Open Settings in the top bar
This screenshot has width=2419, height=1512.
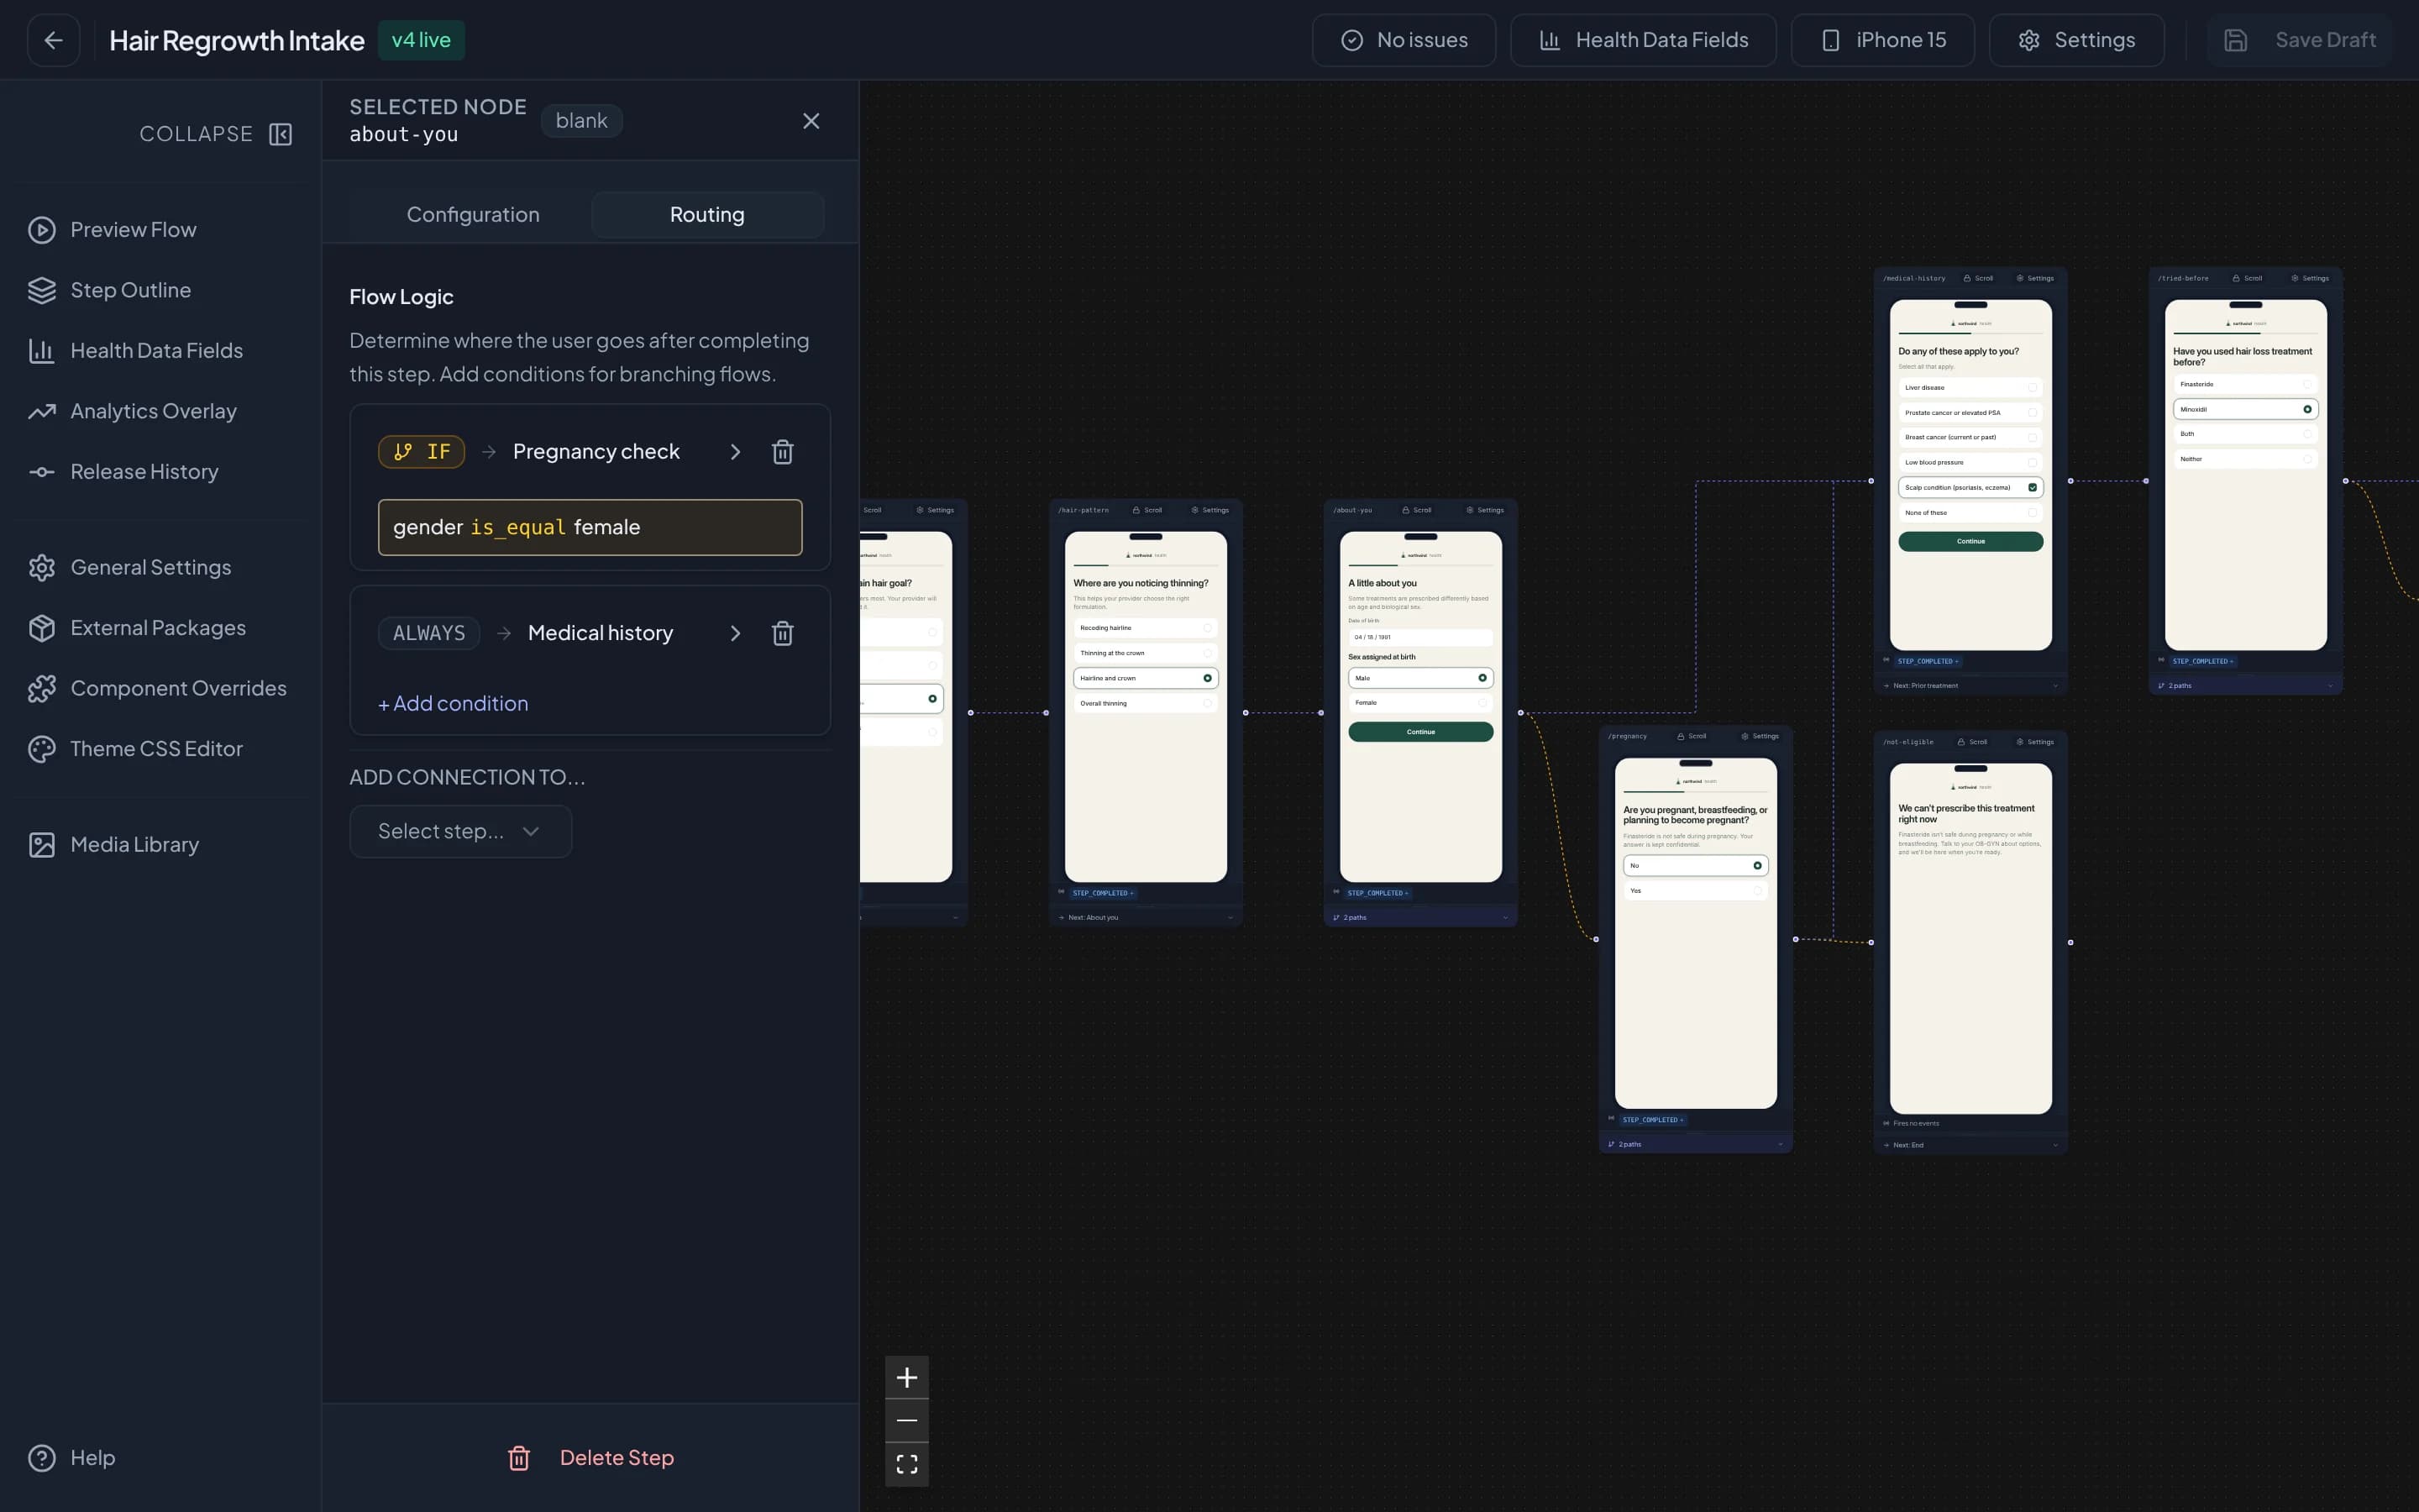tap(2076, 40)
